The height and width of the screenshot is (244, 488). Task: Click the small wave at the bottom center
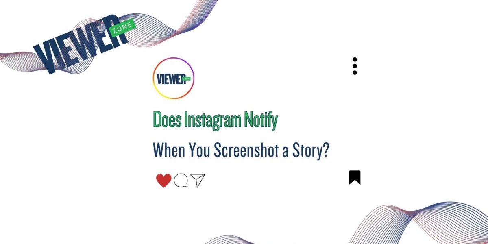pos(228,240)
